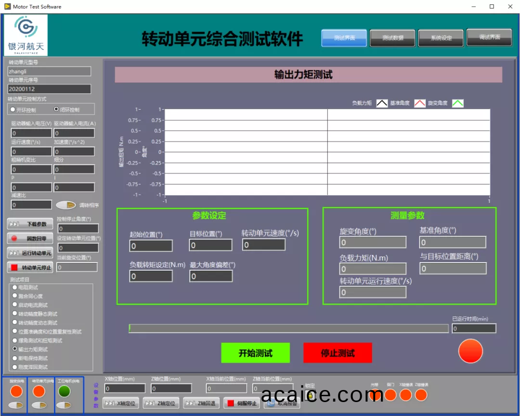Select the 开环控制 open-loop radio button
Screen dimensions: 520x416
(x=13, y=110)
